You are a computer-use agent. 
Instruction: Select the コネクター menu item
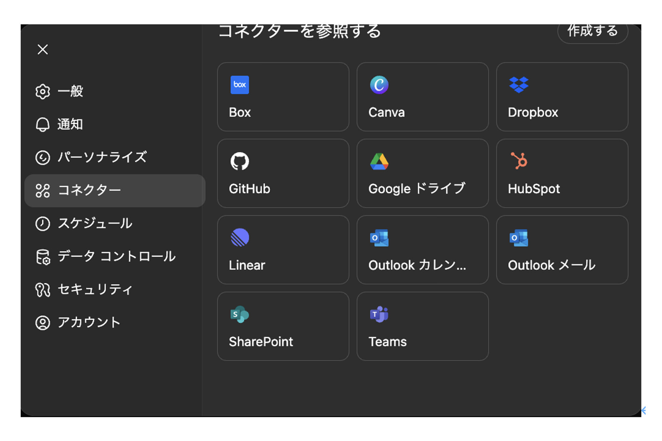coord(114,190)
